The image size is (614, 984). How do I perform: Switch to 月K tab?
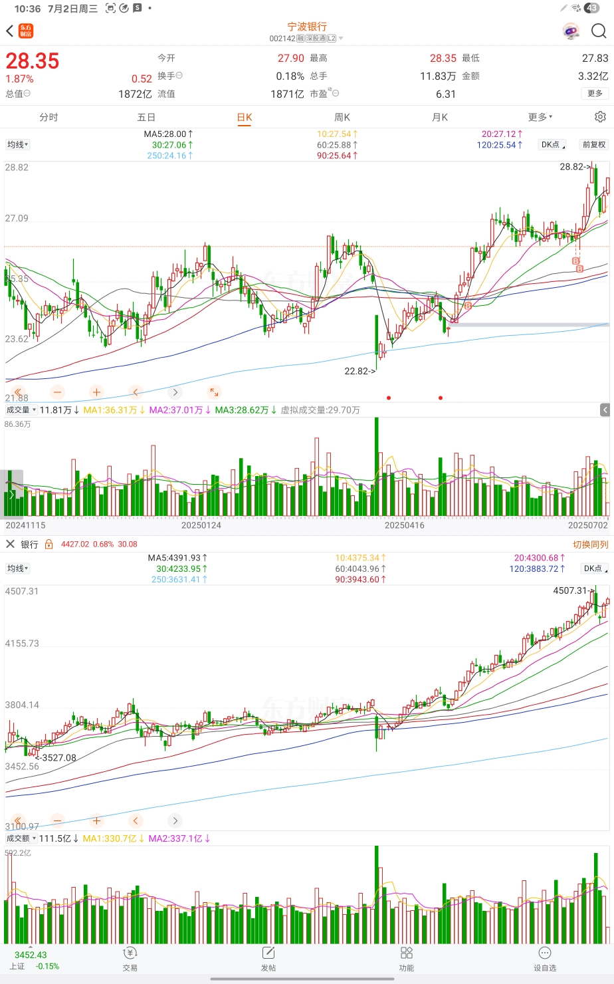(440, 117)
